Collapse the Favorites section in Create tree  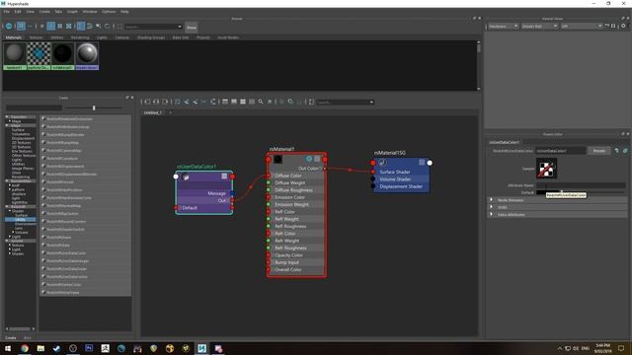(x=7, y=116)
